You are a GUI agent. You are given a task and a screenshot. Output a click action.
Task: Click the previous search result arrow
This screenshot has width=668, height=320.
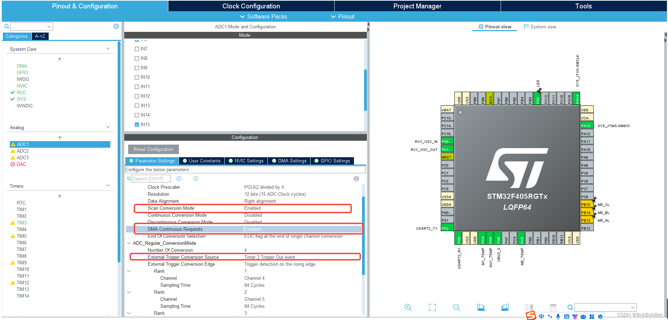coord(179,178)
